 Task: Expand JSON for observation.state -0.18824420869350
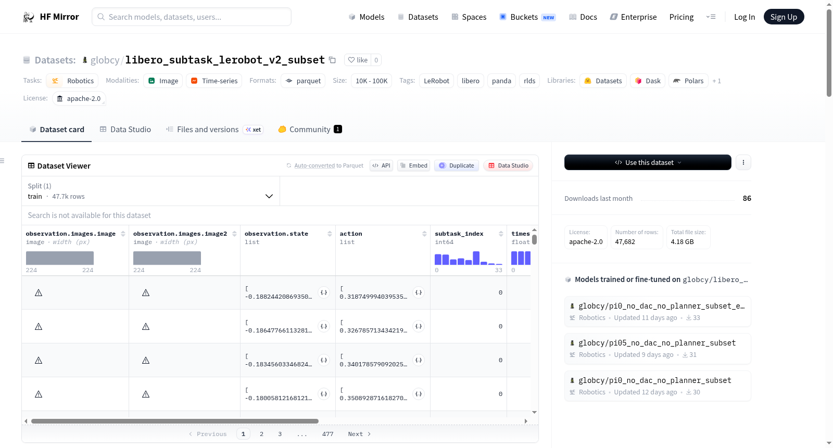tap(324, 292)
